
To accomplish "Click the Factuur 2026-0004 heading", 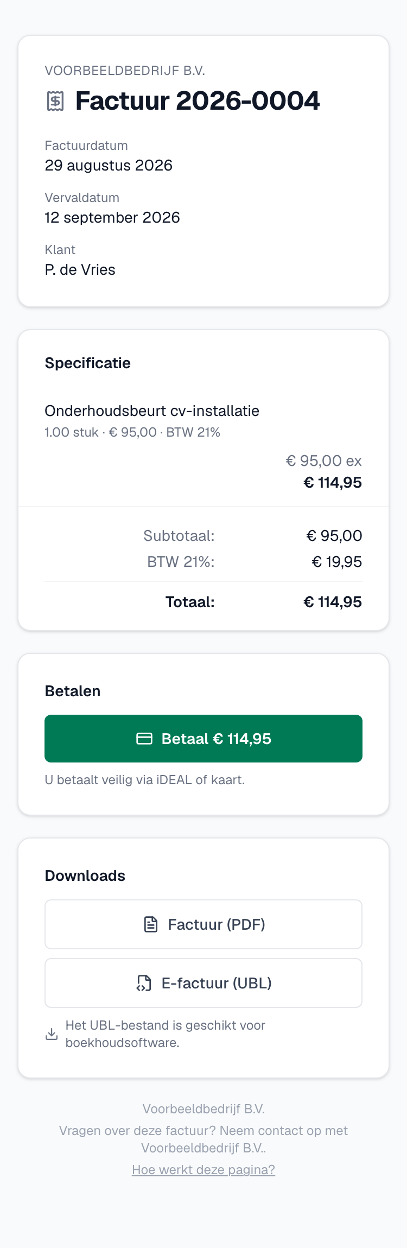I will [198, 101].
